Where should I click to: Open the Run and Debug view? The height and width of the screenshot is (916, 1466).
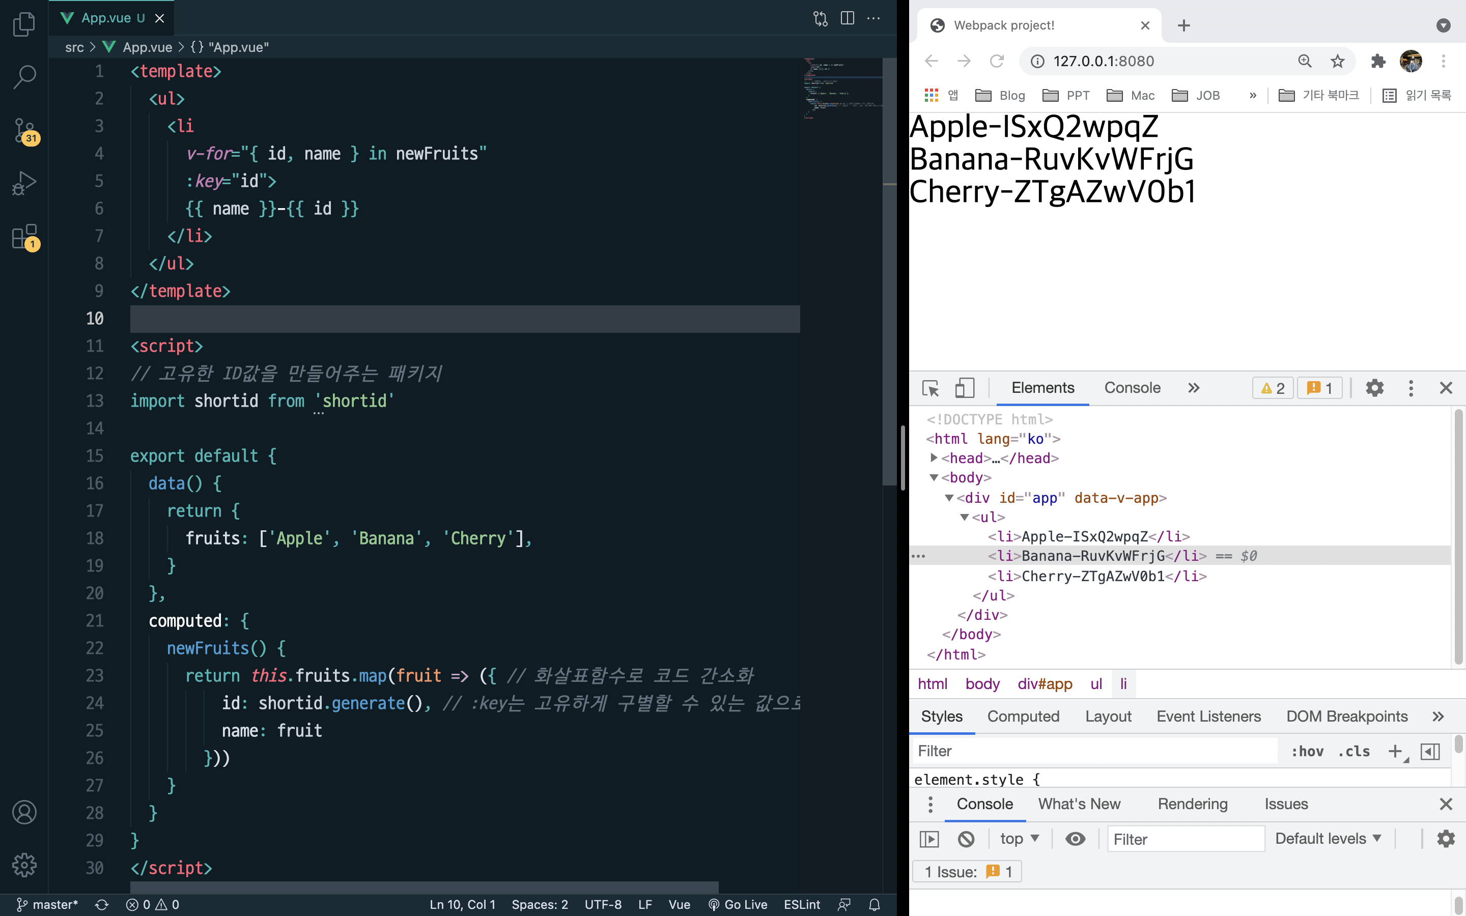tap(24, 183)
